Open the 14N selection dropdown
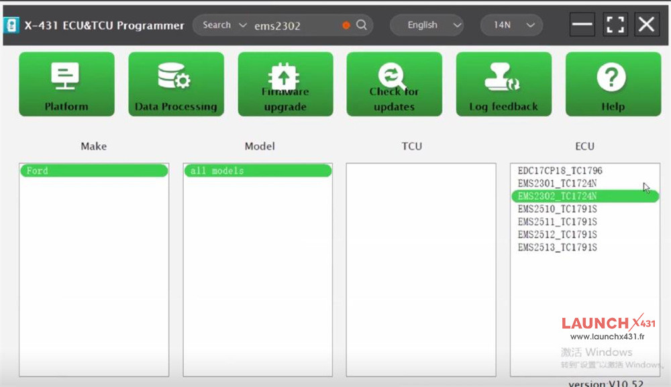Screen dimensions: 671x387 511,25
